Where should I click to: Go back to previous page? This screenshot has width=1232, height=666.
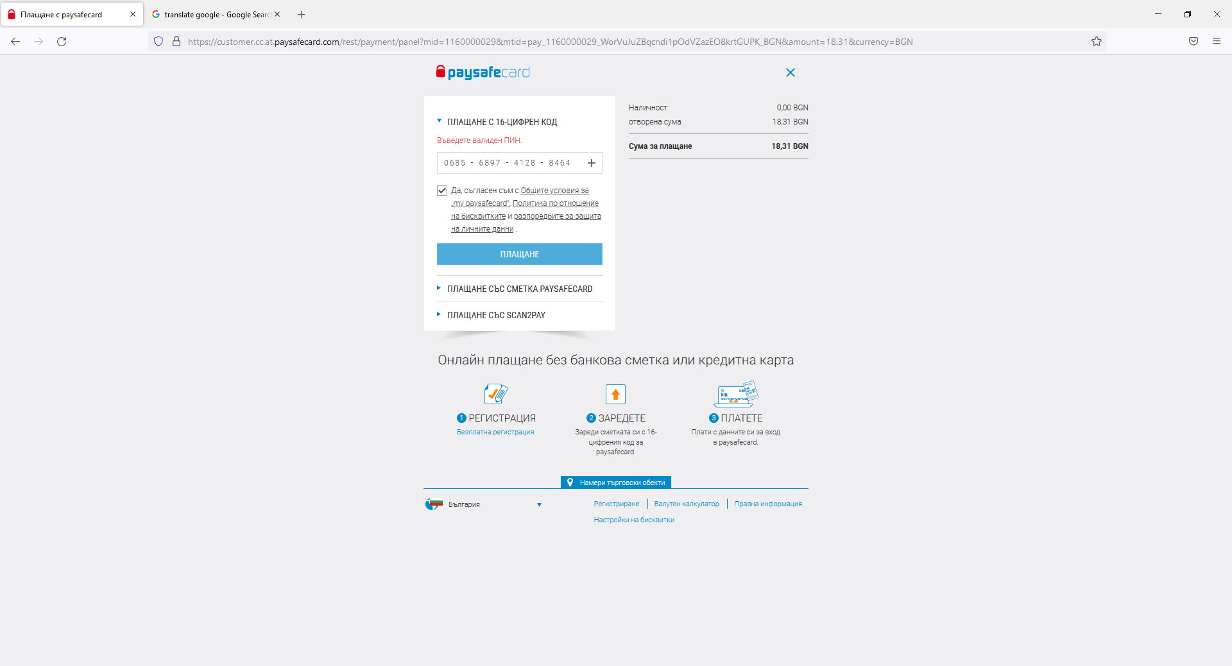coord(15,42)
